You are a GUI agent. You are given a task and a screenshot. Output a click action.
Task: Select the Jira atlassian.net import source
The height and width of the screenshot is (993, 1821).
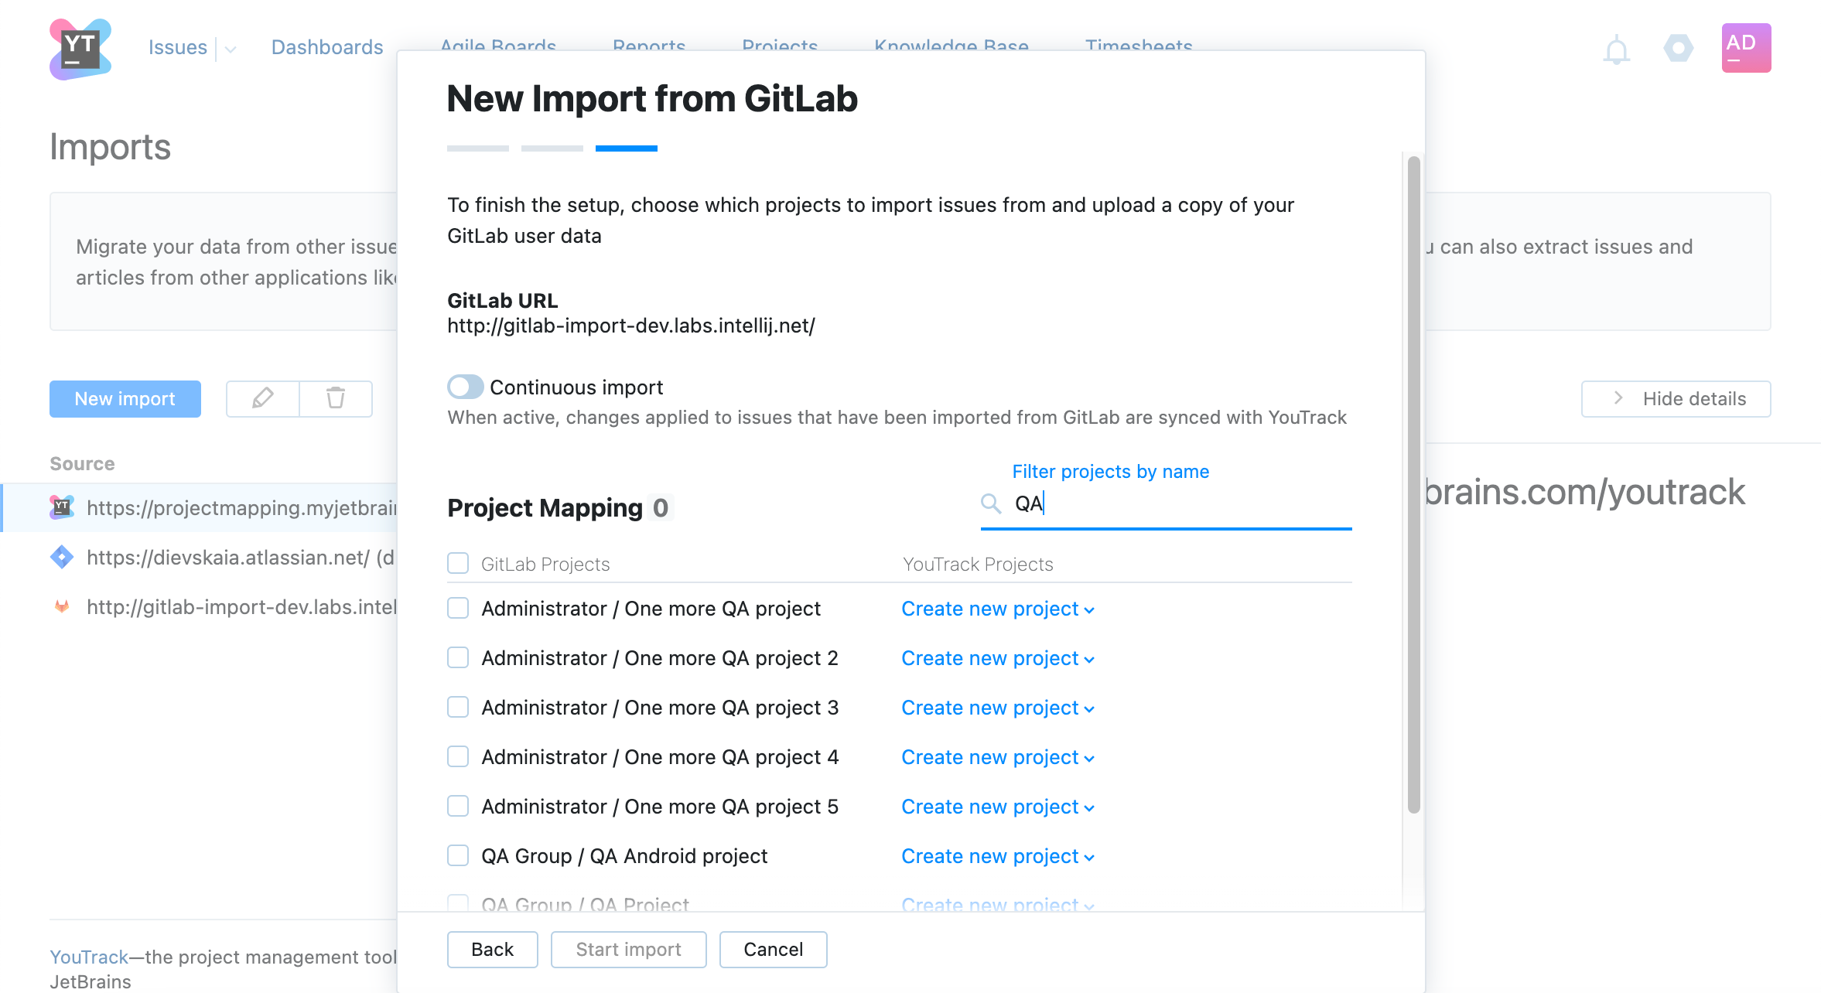(223, 557)
